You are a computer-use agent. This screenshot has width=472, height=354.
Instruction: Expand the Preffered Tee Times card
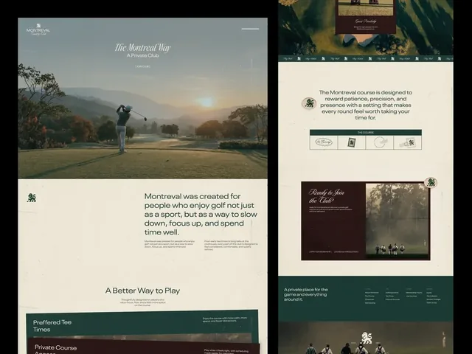pyautogui.click(x=142, y=322)
